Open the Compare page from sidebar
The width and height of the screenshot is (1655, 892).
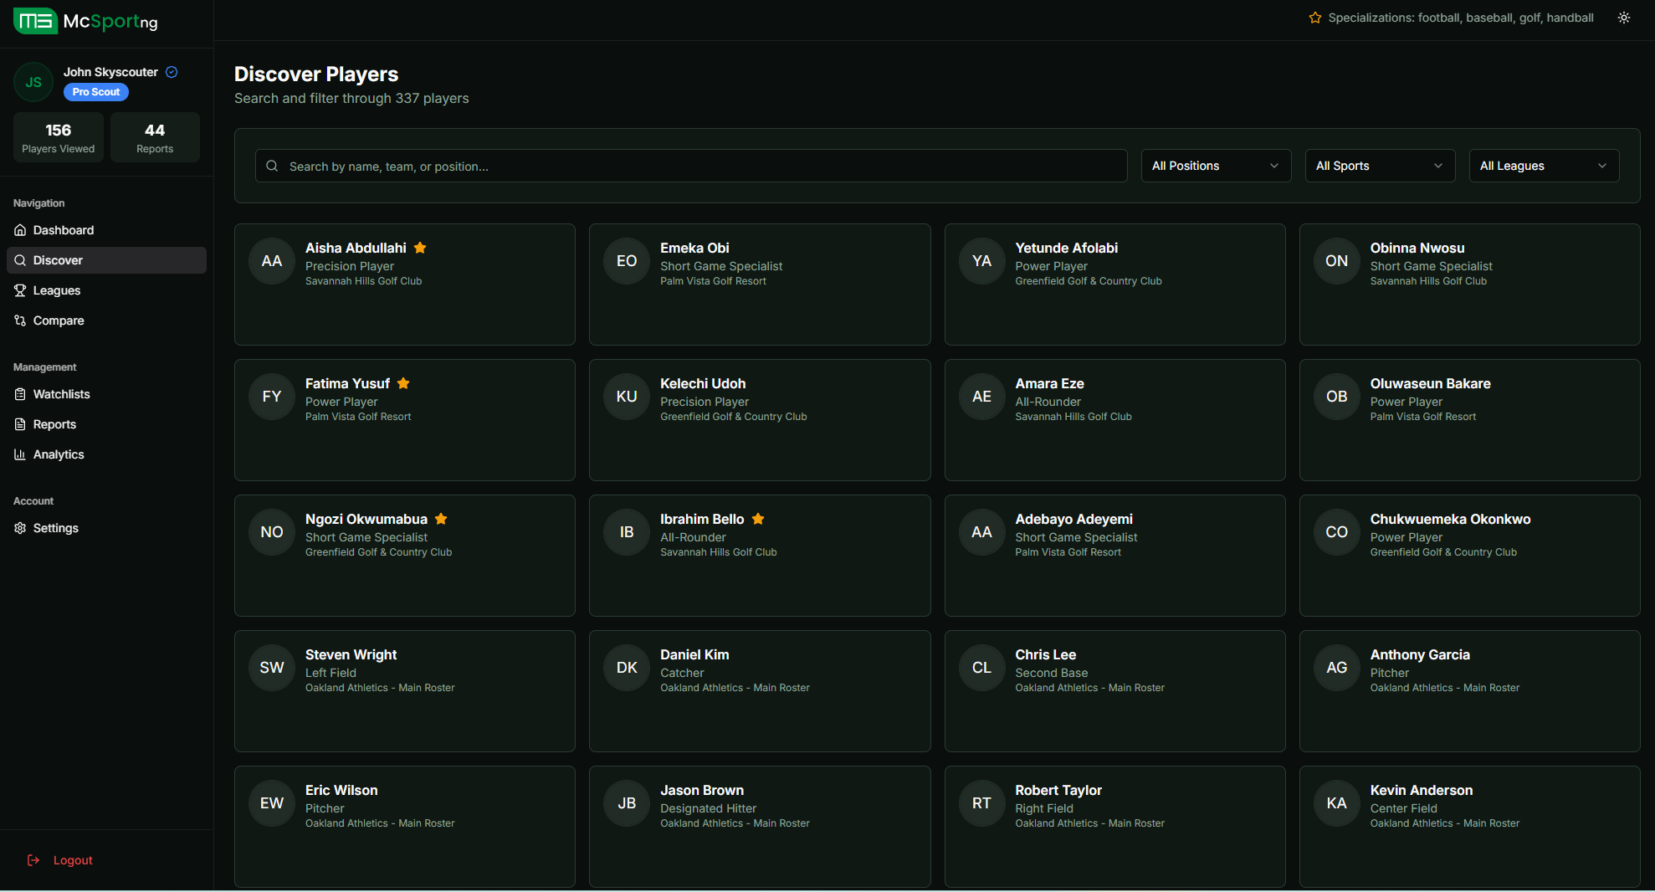pos(59,320)
